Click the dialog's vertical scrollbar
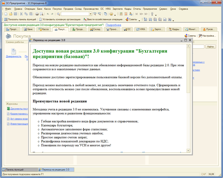 [189, 70]
